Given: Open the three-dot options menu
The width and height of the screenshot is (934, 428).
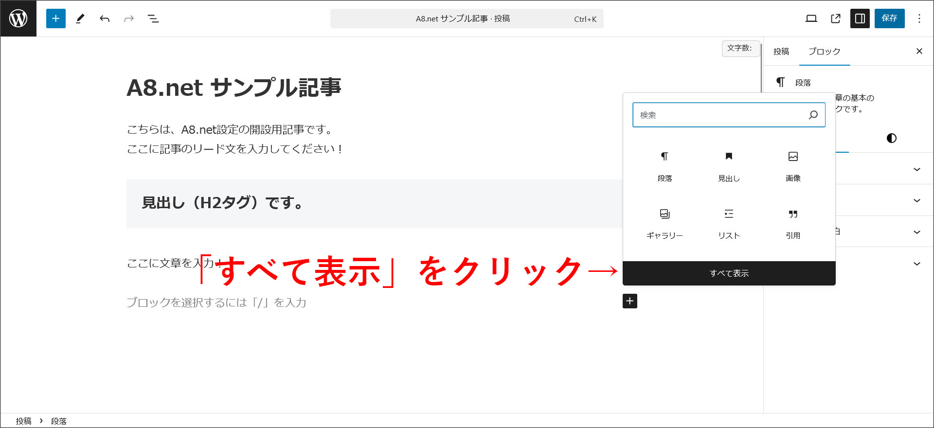Looking at the screenshot, I should point(919,18).
